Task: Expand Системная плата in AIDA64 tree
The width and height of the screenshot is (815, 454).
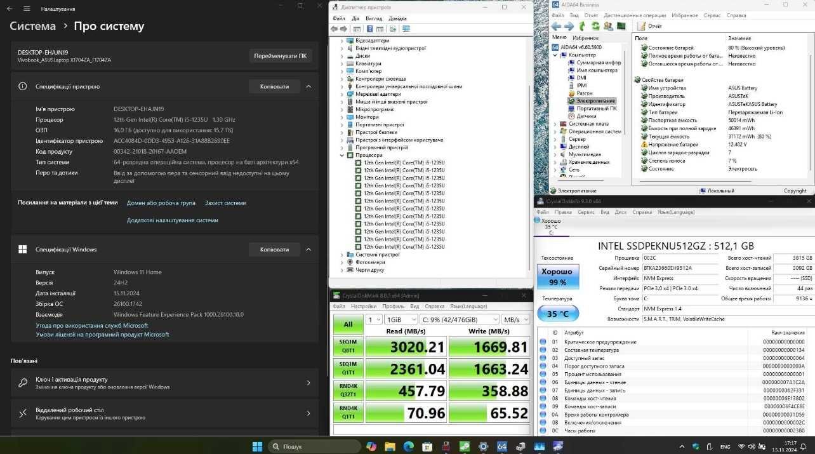Action: coord(555,124)
